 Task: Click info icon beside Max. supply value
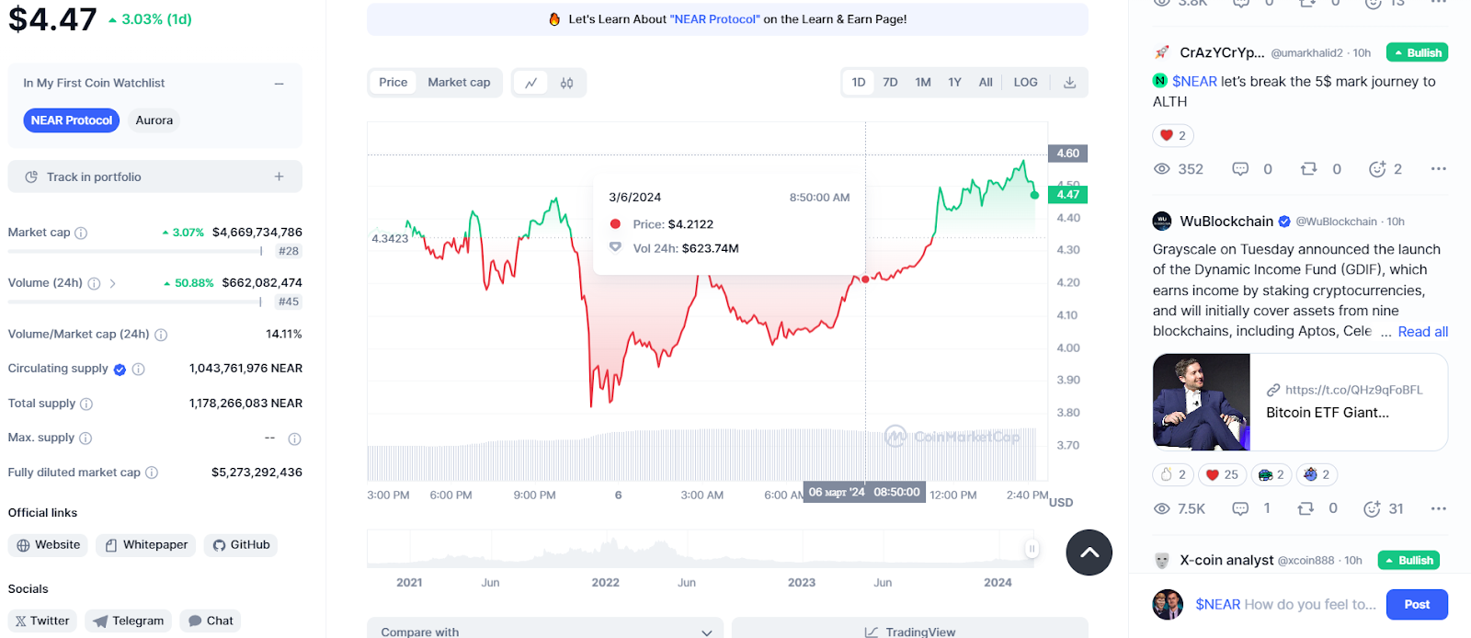[294, 439]
